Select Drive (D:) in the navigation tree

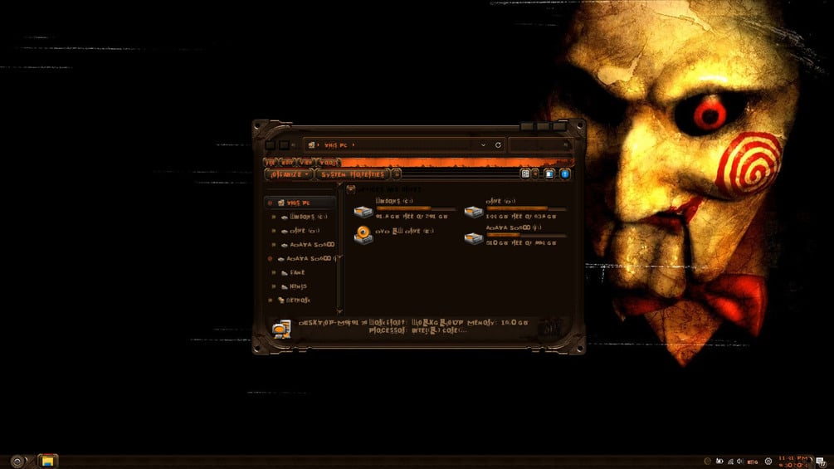305,231
